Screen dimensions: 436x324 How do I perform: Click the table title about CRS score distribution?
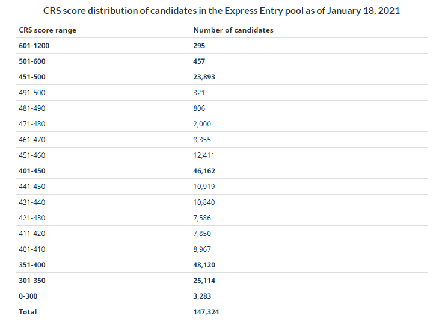(221, 11)
